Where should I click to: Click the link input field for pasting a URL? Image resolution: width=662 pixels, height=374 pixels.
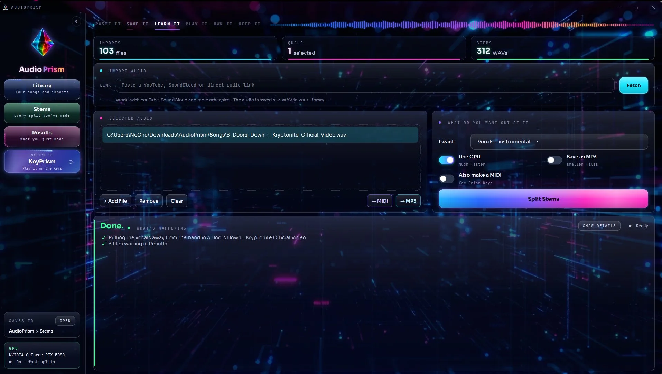pos(365,85)
